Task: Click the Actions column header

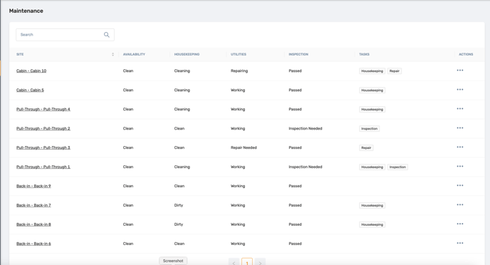Action: pyautogui.click(x=466, y=54)
